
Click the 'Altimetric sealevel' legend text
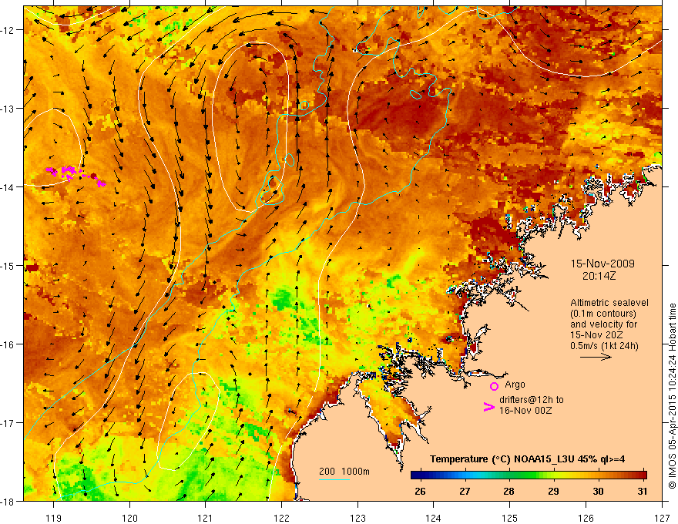pos(609,303)
